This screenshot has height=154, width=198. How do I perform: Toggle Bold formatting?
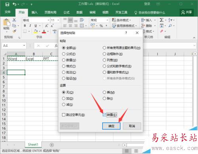tap(25, 26)
